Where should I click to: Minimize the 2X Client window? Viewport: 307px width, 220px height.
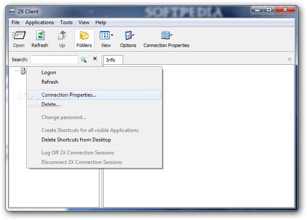point(257,10)
